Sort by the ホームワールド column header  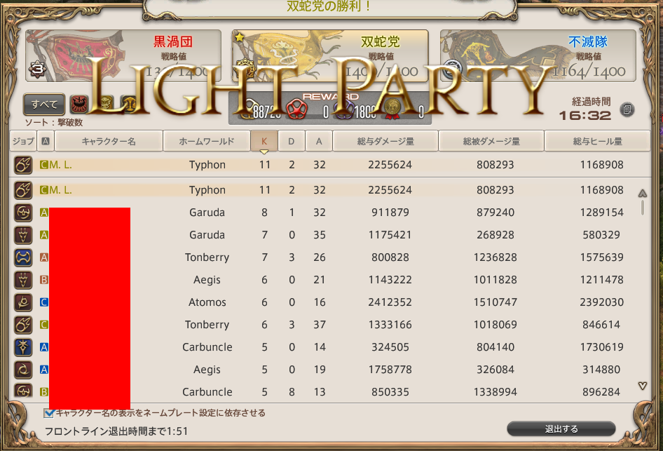coord(206,141)
